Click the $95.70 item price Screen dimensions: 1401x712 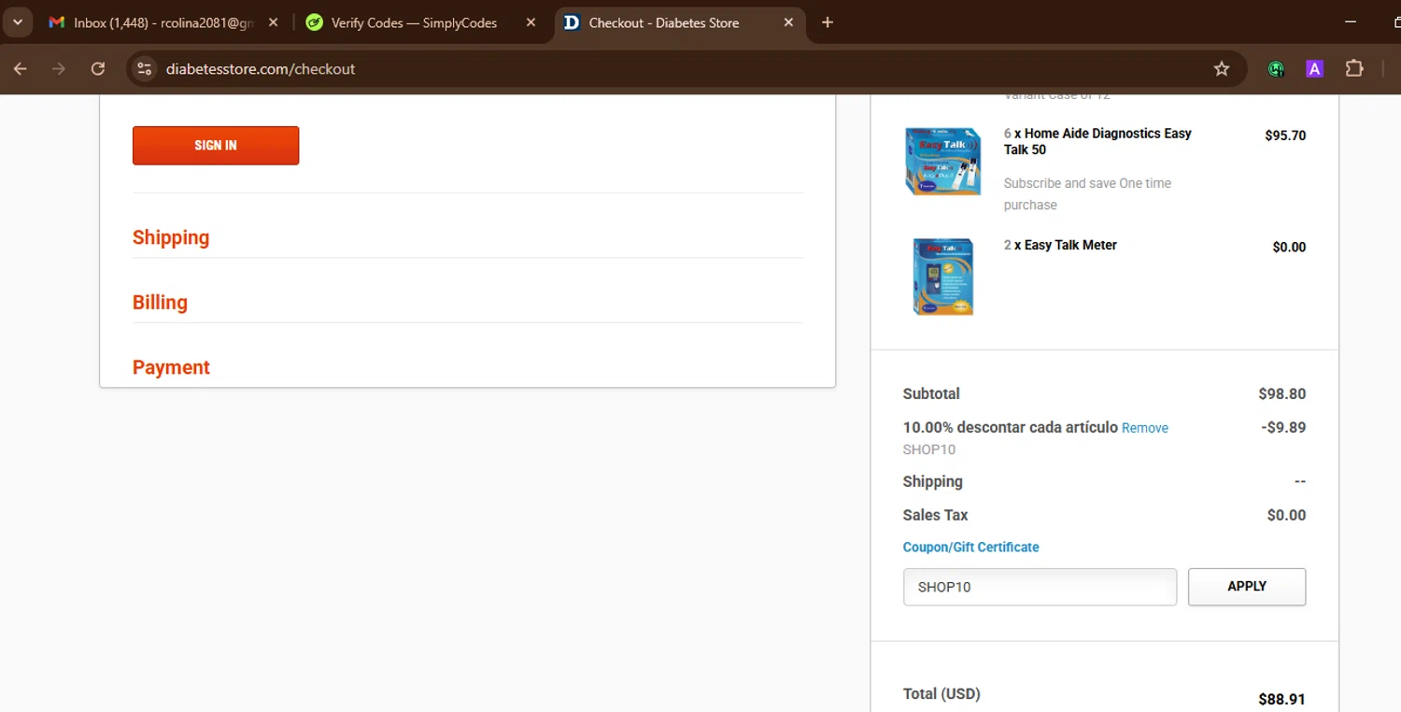tap(1285, 135)
